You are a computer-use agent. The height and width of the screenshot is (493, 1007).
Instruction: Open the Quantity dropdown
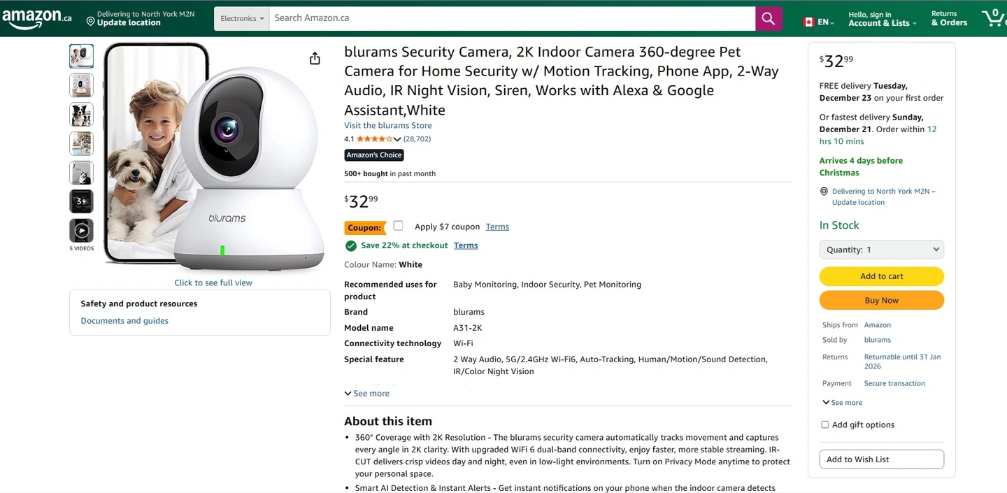881,250
